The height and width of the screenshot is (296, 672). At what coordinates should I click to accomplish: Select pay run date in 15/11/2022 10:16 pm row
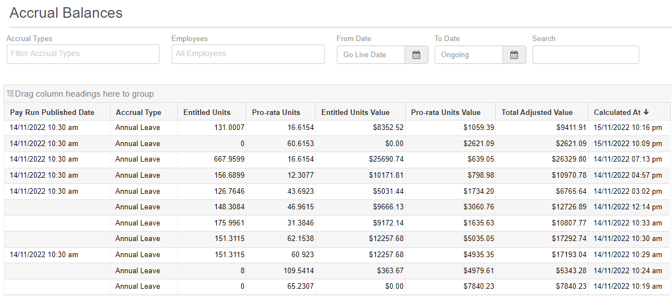[44, 127]
